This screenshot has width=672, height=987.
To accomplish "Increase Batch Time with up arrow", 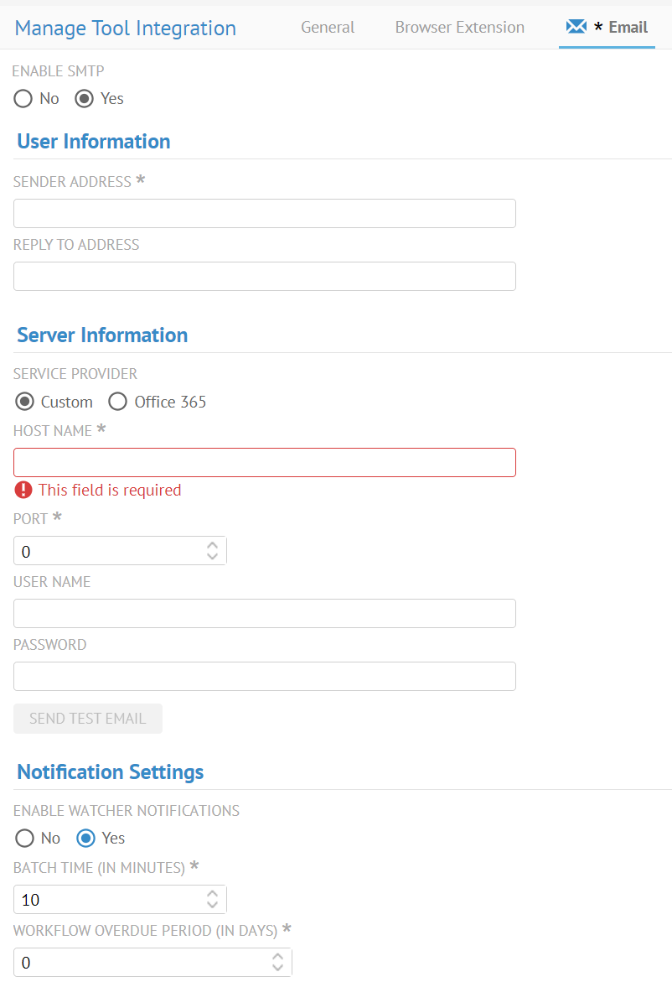I will (x=212, y=894).
